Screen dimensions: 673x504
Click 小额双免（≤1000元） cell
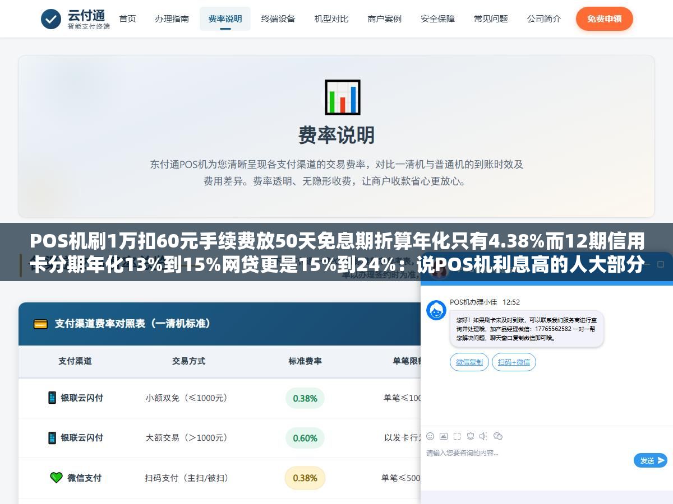pyautogui.click(x=188, y=398)
